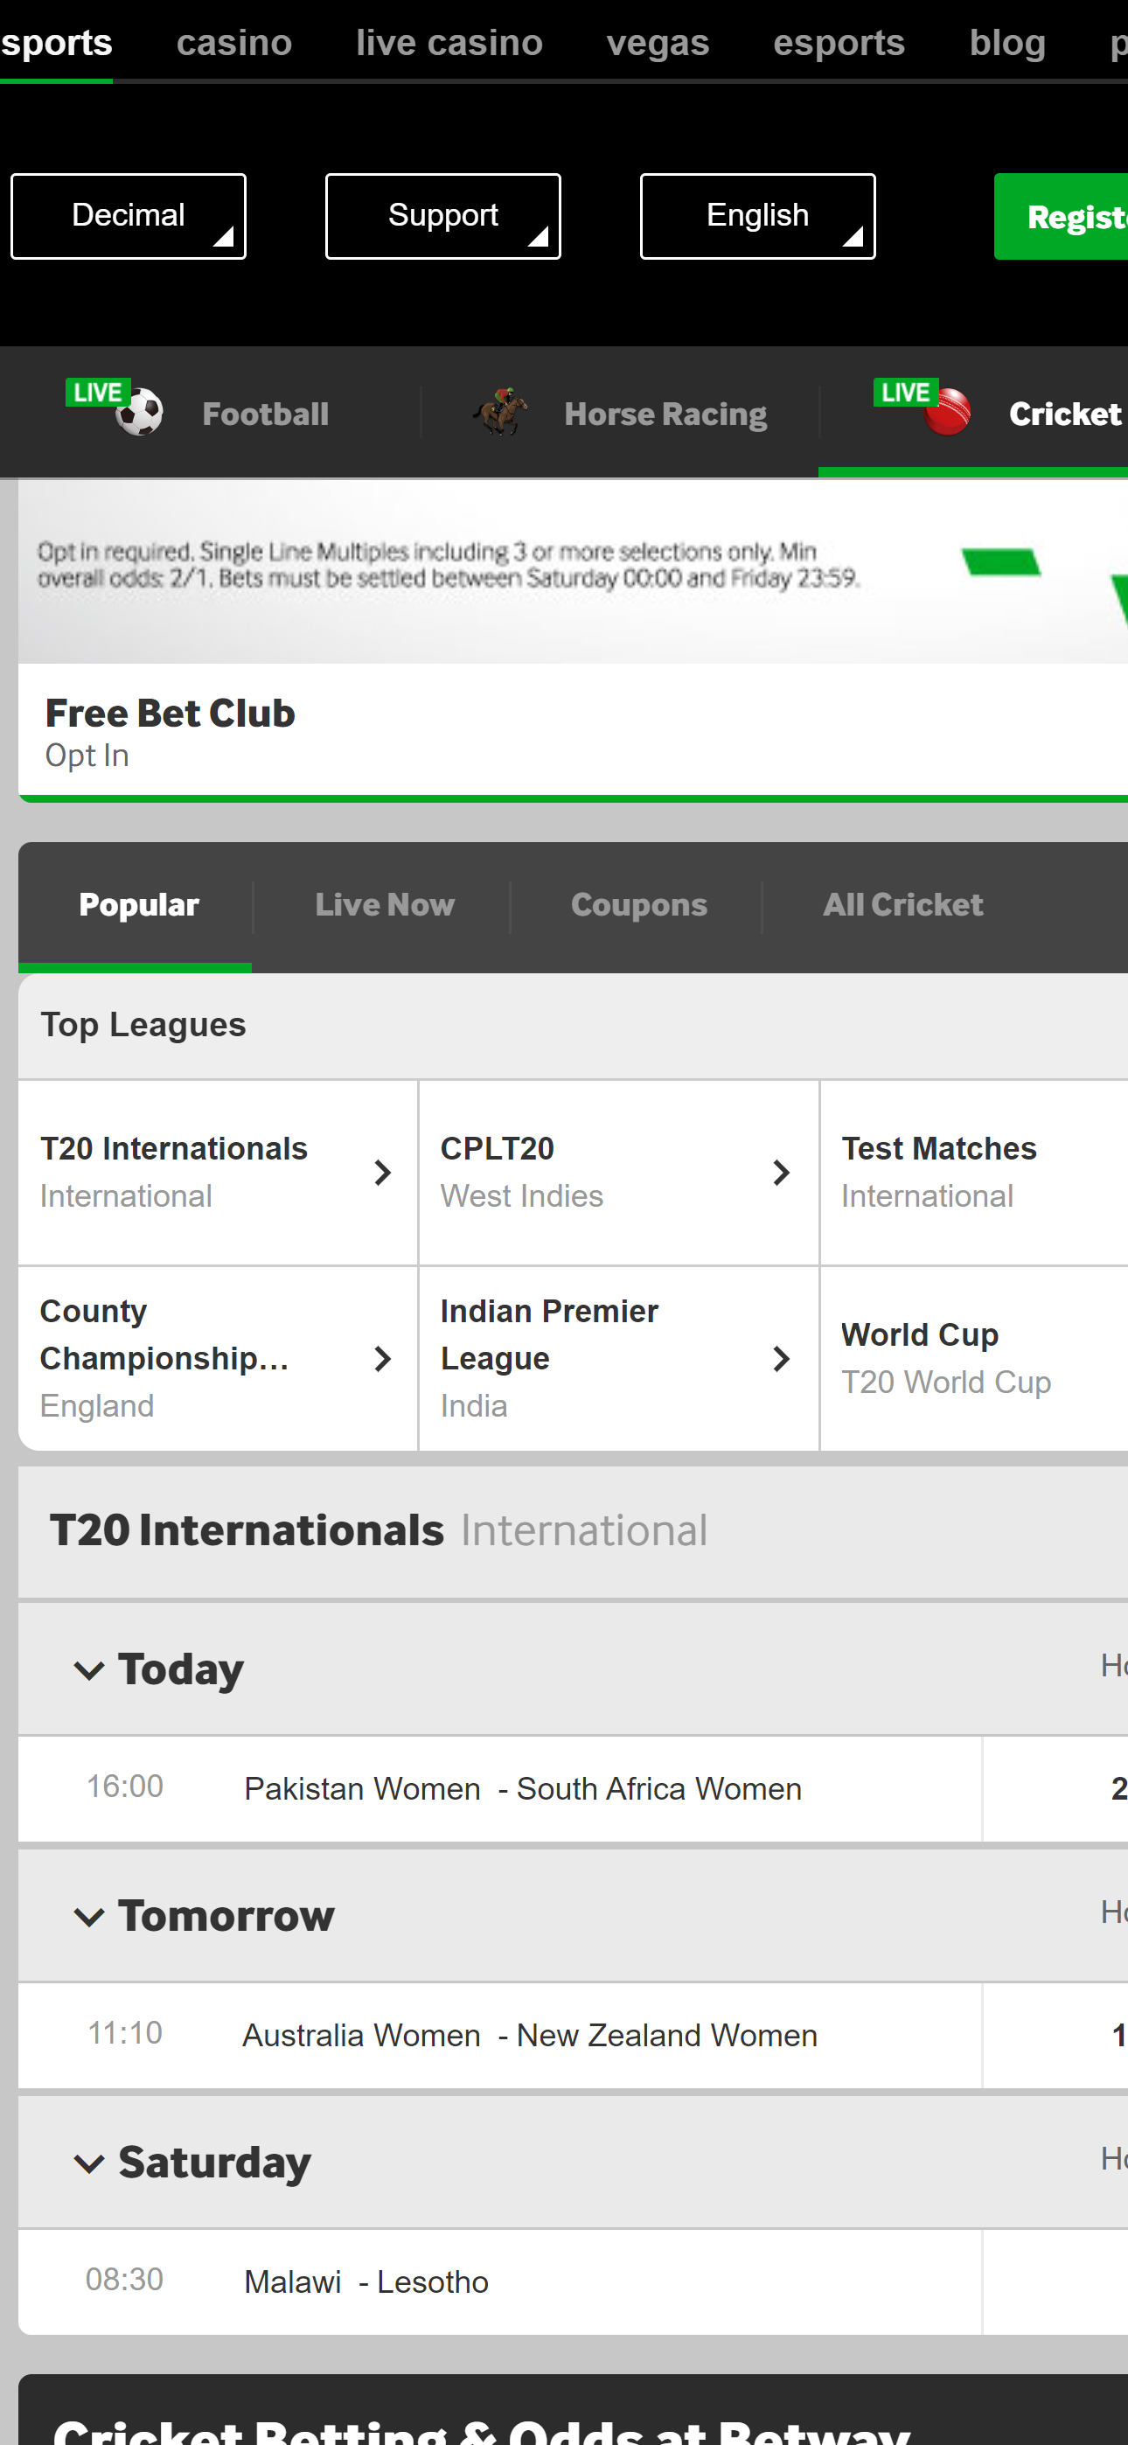
Task: Open Indian Premier League via its arrow
Action: pos(782,1358)
